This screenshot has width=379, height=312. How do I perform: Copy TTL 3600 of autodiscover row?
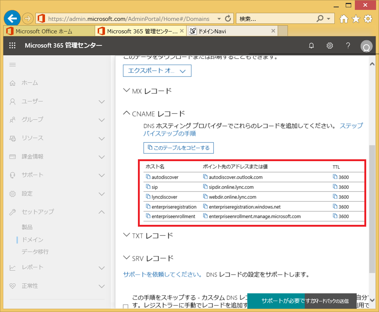[335, 177]
